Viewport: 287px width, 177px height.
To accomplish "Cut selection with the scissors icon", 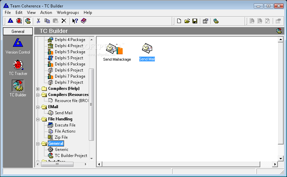I will [38, 21].
